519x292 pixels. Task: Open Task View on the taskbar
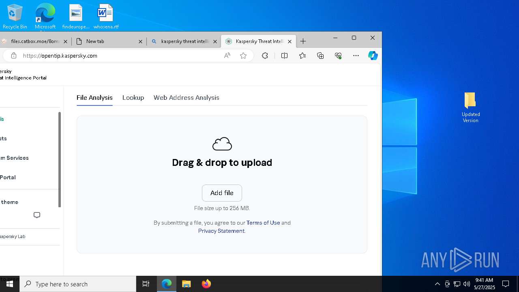pyautogui.click(x=146, y=284)
